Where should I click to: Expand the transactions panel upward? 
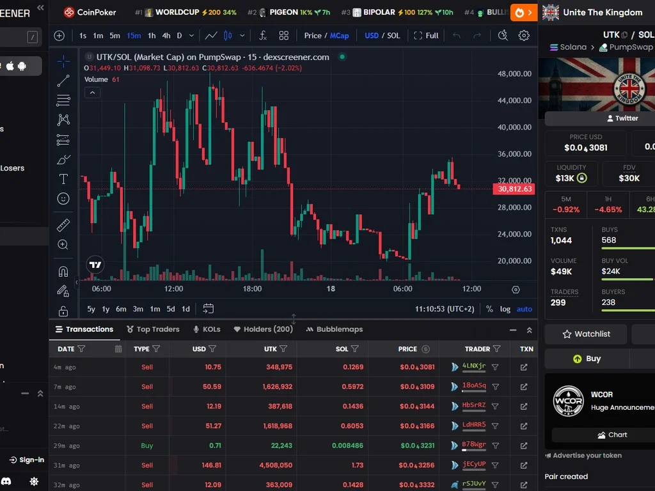[x=529, y=331]
